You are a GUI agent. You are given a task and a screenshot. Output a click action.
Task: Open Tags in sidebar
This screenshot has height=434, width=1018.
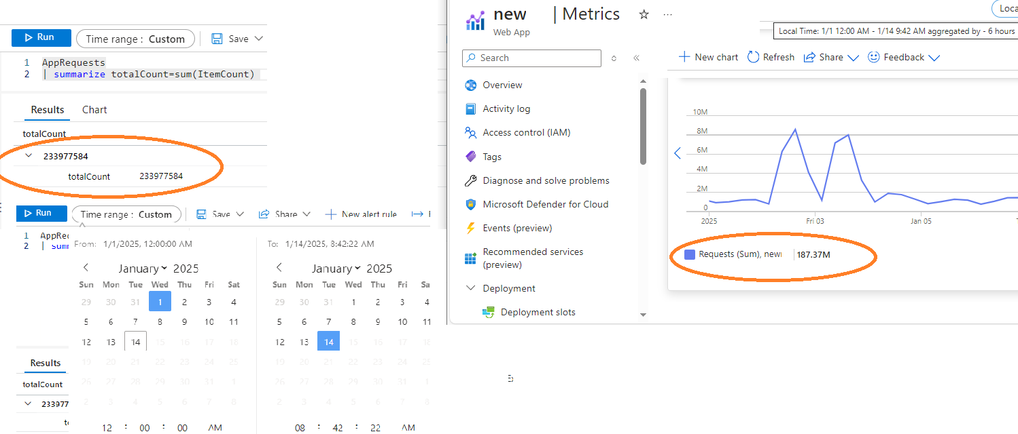coord(492,157)
